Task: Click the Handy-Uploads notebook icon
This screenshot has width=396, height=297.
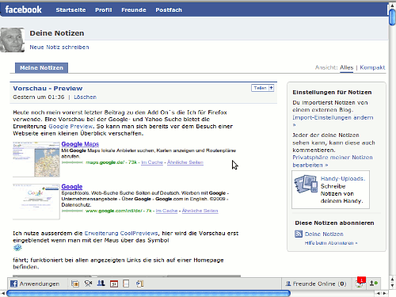Action: point(306,184)
